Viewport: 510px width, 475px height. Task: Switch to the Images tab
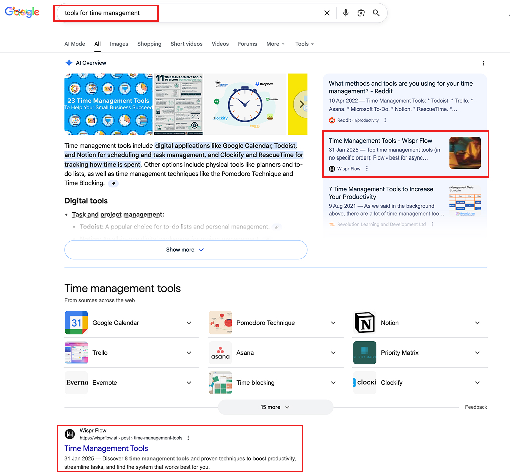tap(119, 44)
